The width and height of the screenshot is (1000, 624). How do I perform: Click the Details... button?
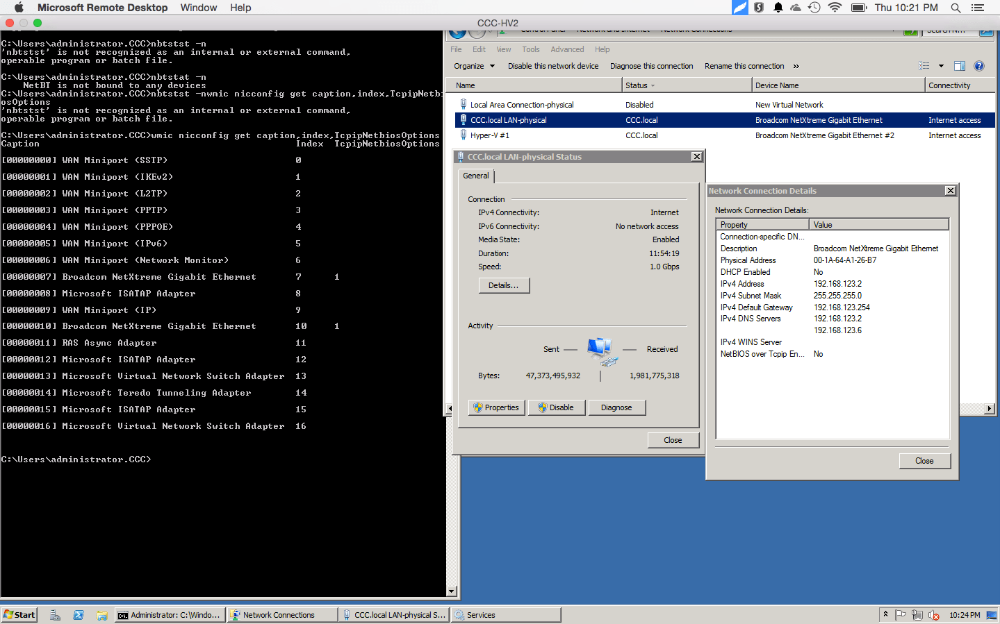[x=504, y=285]
